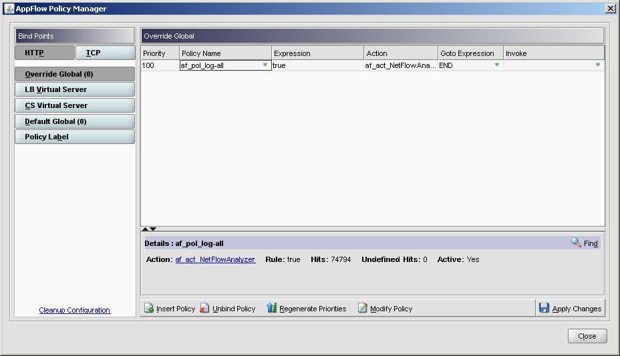Click the Cleanup Configuration link
Image resolution: width=620 pixels, height=356 pixels.
point(75,310)
